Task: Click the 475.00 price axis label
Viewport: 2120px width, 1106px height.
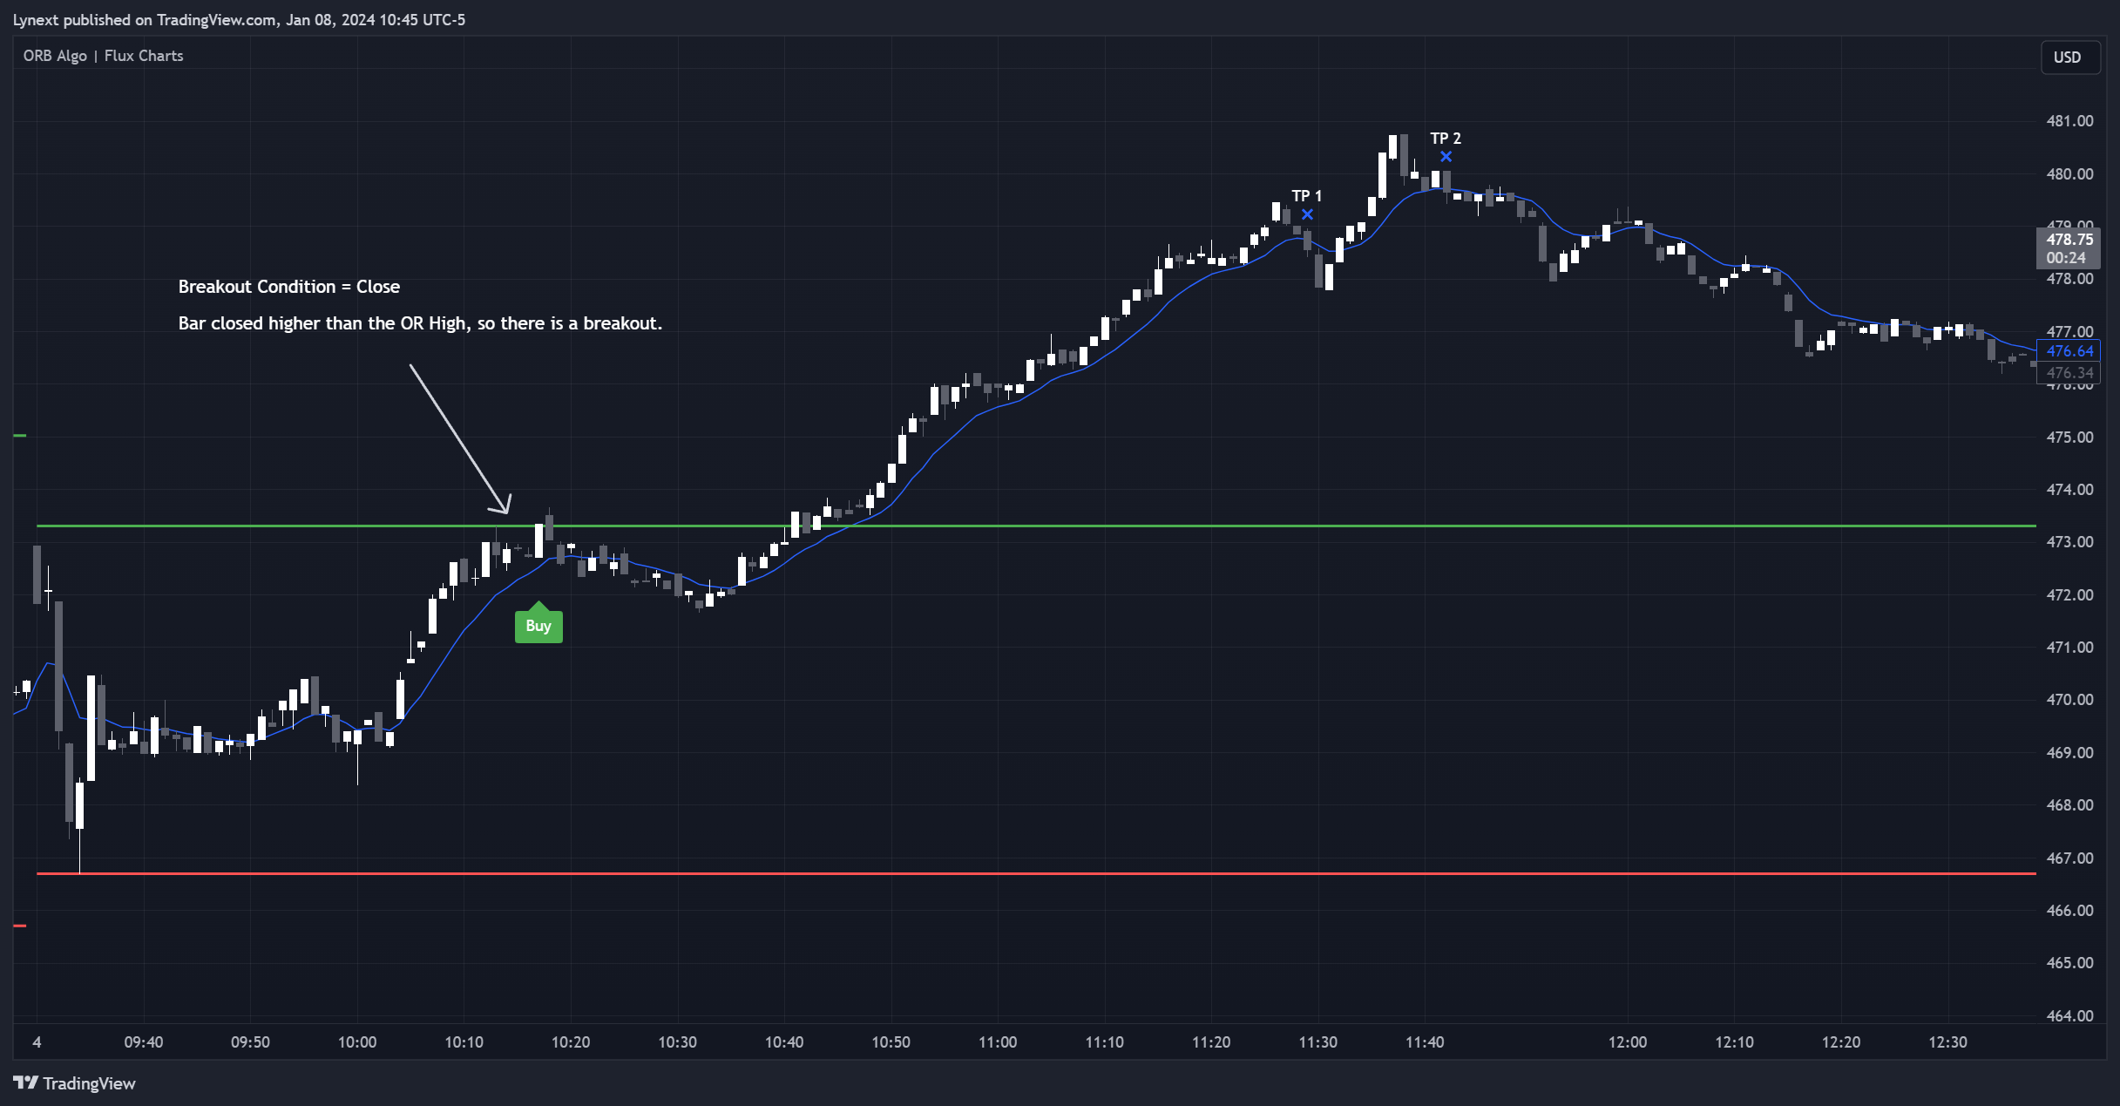Action: pyautogui.click(x=2070, y=438)
